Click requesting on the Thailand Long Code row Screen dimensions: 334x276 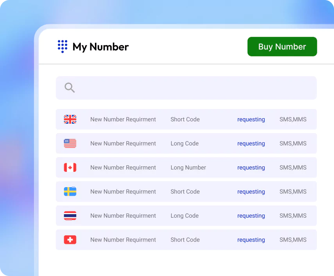point(251,215)
